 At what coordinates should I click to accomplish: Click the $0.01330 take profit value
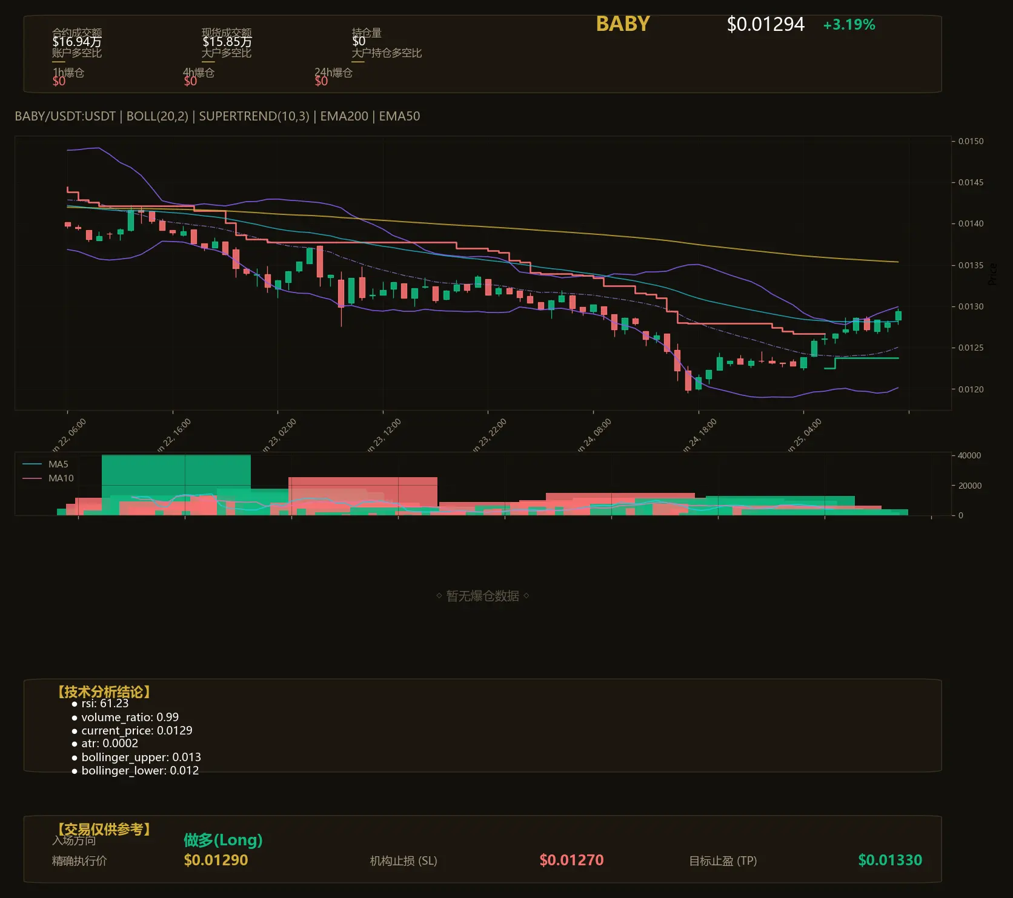click(x=890, y=860)
